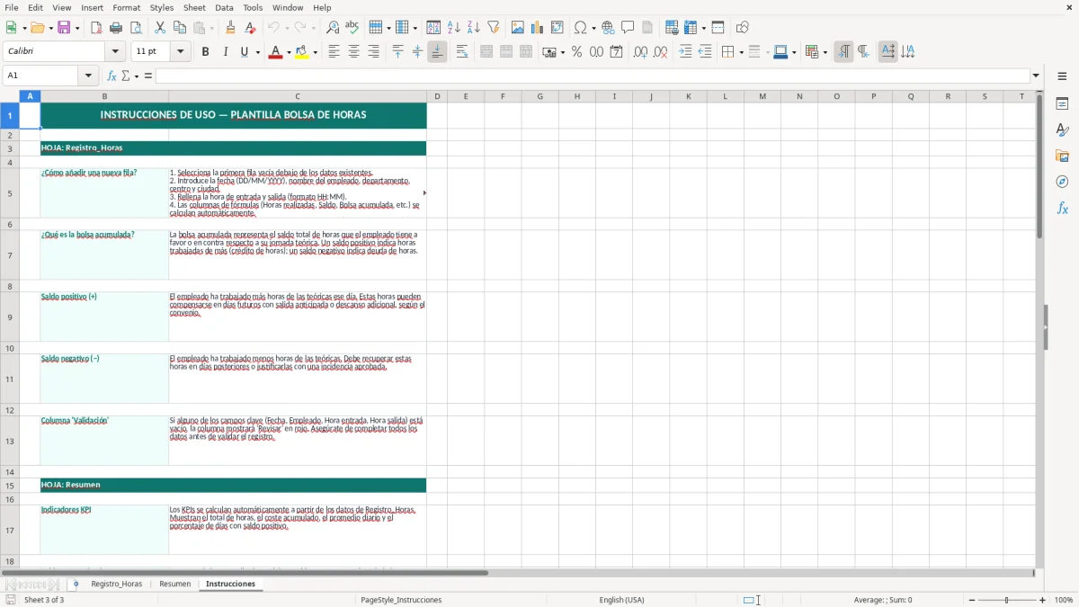Insert a comment
Screen dimensions: 1079x607
tap(629, 28)
